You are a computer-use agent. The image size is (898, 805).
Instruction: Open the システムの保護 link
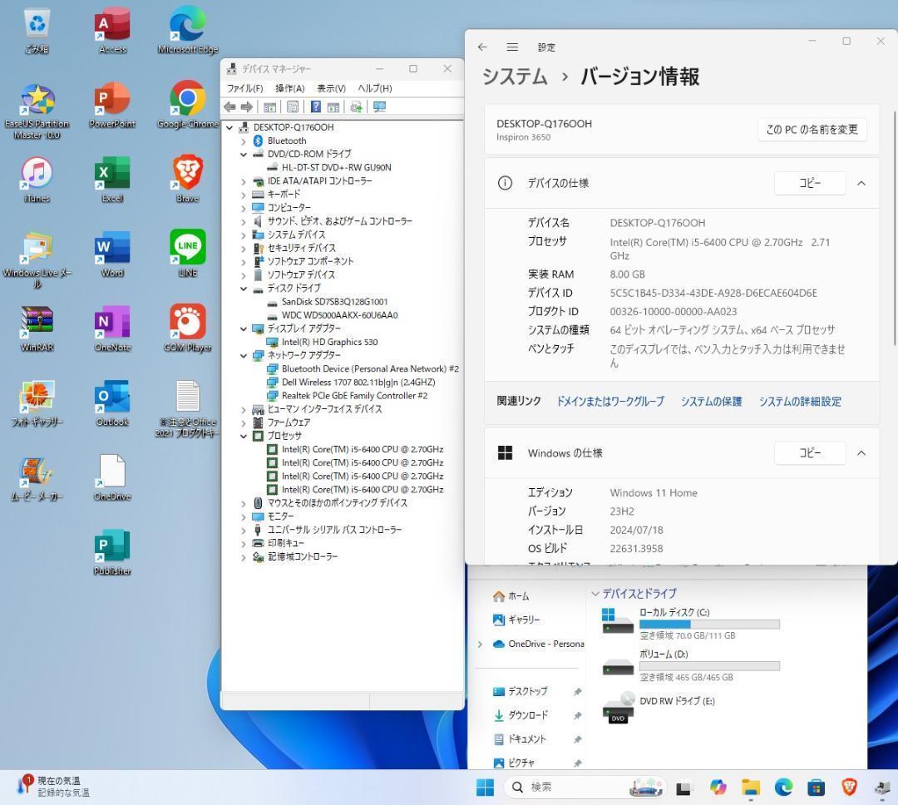coord(711,401)
